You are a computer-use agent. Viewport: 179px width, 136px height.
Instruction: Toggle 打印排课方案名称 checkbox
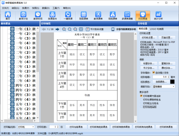click(x=141, y=96)
